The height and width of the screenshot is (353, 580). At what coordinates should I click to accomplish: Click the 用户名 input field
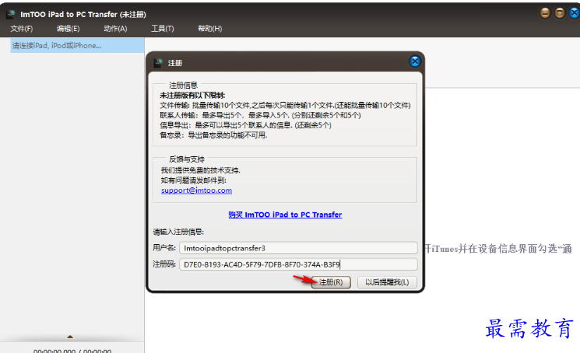click(298, 248)
